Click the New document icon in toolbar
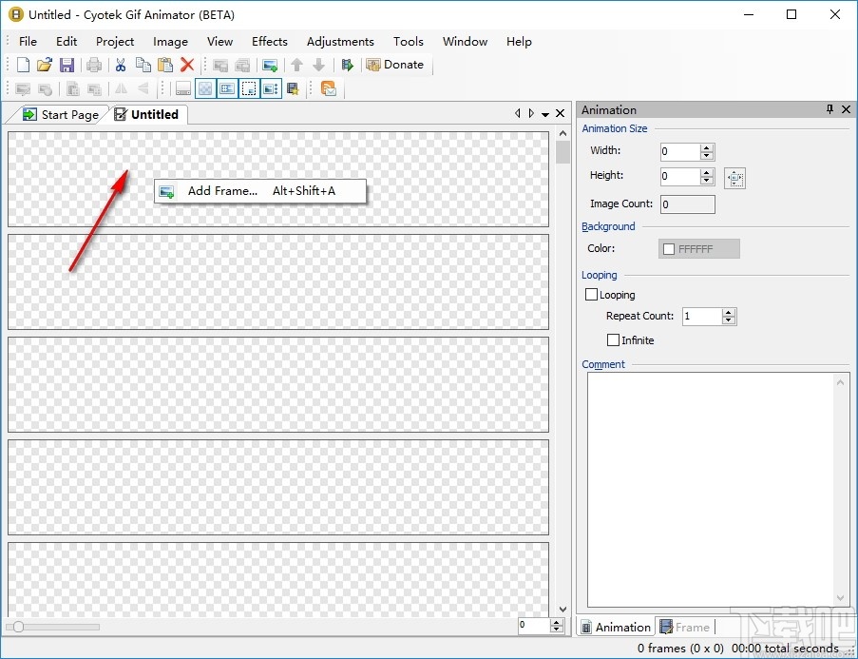This screenshot has height=659, width=858. point(24,65)
